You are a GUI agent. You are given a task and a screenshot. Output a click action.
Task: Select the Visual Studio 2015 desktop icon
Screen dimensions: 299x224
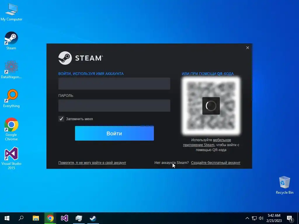click(x=11, y=158)
